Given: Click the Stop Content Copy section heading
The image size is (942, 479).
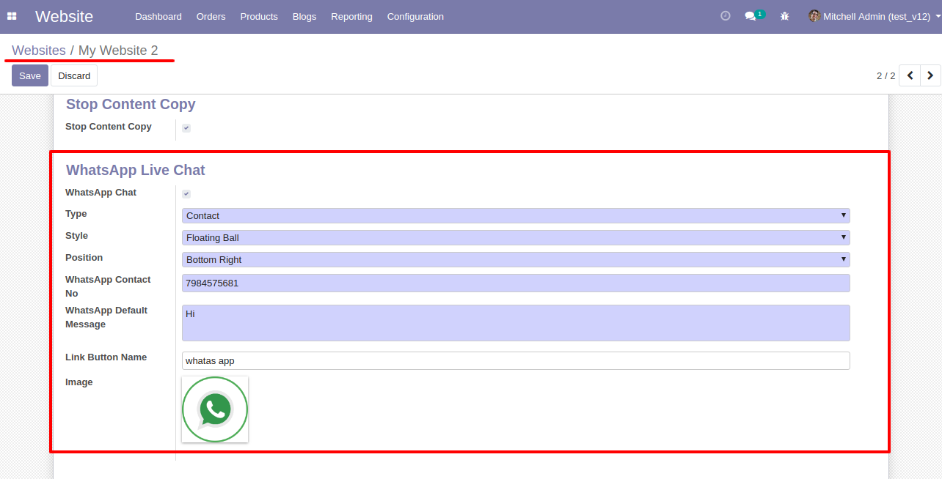Looking at the screenshot, I should (x=131, y=104).
